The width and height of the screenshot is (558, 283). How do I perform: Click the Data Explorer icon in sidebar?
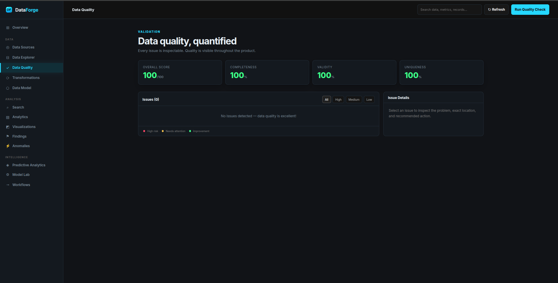(8, 58)
